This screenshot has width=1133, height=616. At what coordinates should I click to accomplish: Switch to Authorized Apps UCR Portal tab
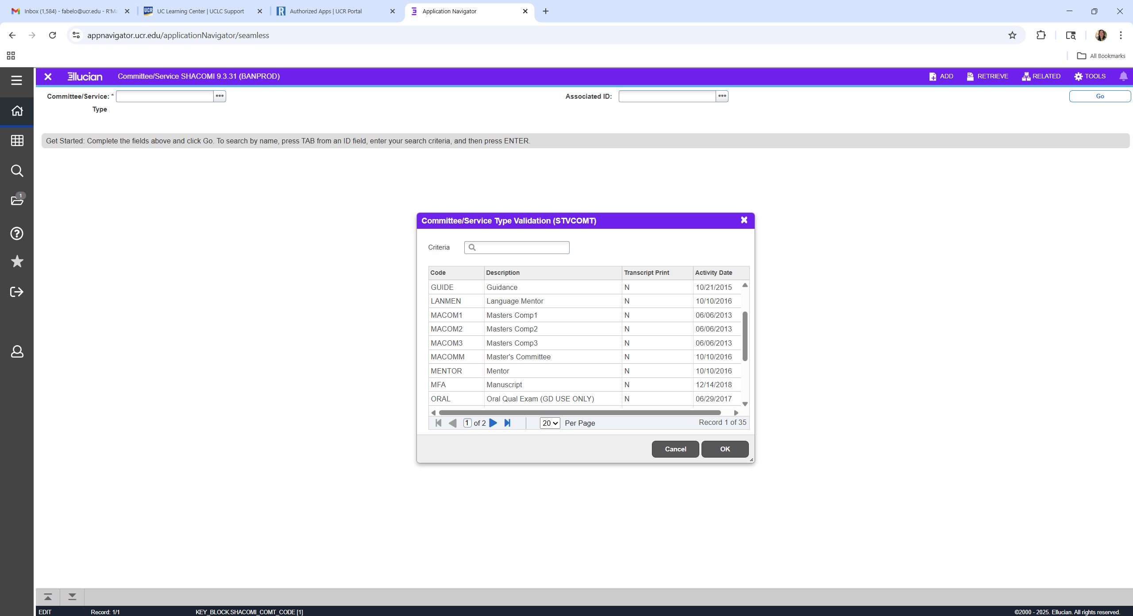click(326, 11)
